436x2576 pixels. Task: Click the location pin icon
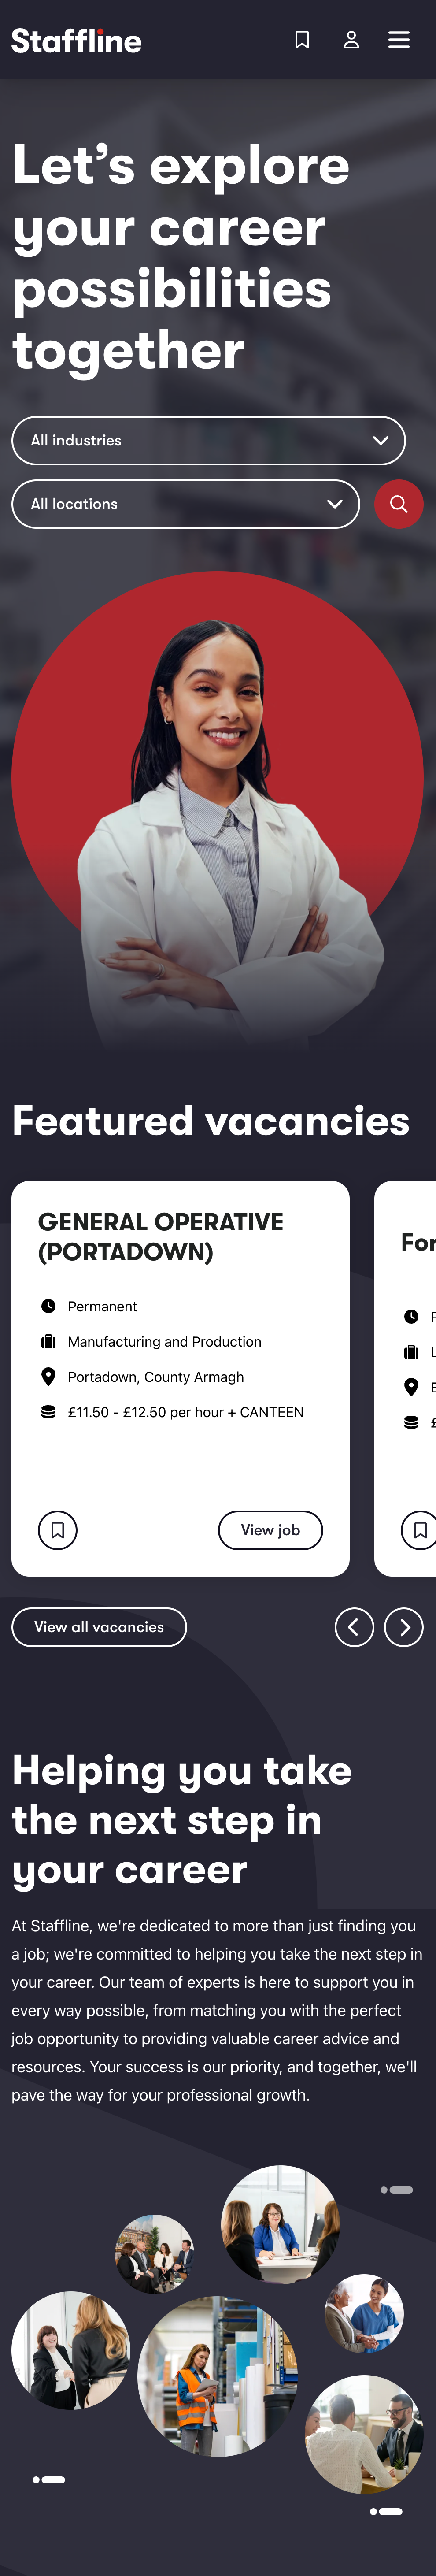48,1377
